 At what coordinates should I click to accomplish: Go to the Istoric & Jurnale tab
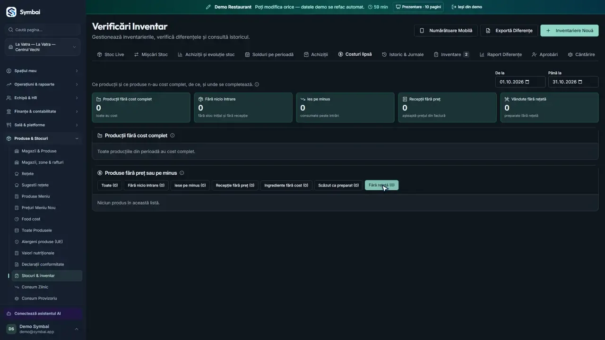click(403, 54)
